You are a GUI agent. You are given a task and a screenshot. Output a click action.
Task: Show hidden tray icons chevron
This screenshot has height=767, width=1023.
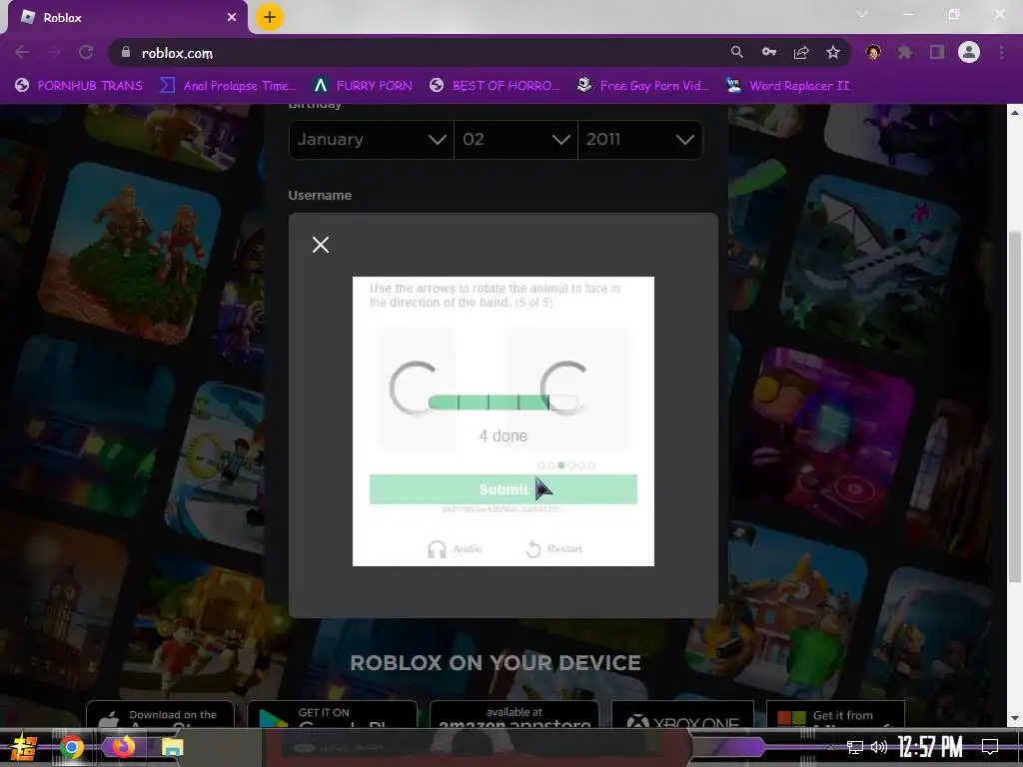830,747
